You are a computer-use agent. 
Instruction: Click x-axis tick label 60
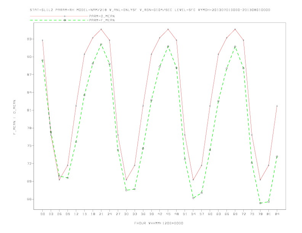(210, 214)
